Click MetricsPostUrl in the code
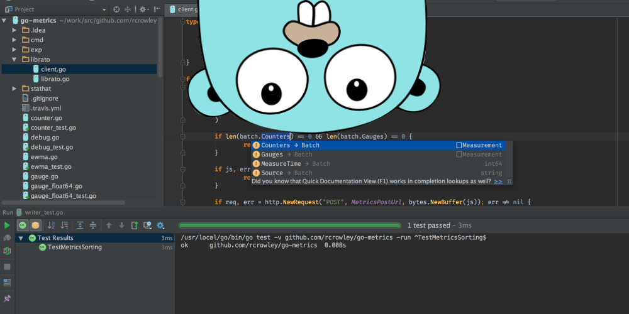This screenshot has height=314, width=629. [376, 202]
